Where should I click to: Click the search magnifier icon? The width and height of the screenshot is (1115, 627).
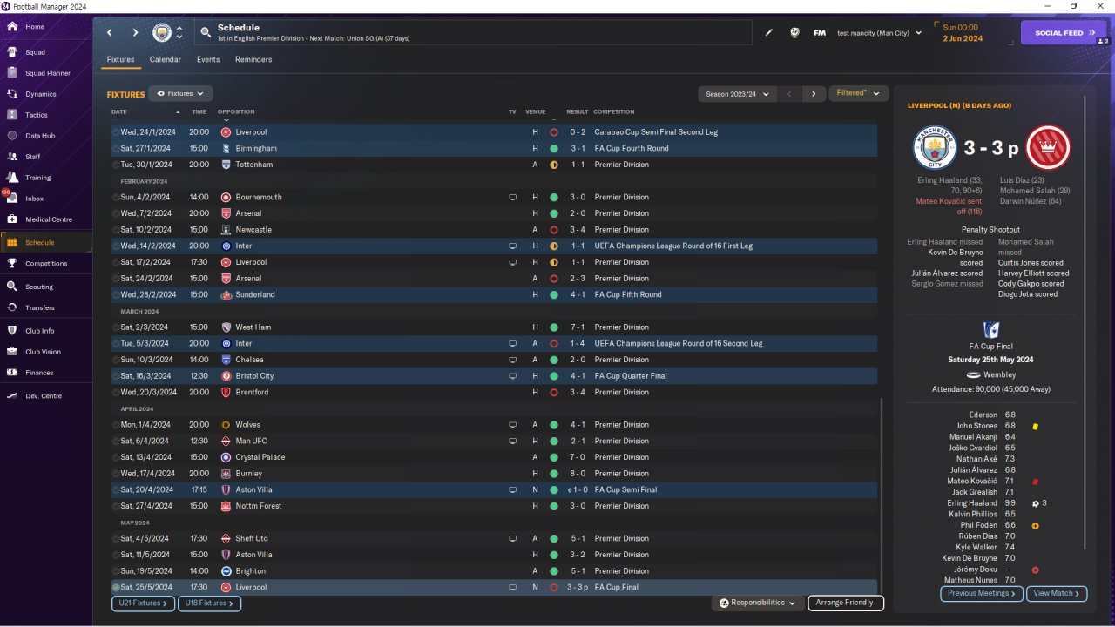pyautogui.click(x=206, y=33)
